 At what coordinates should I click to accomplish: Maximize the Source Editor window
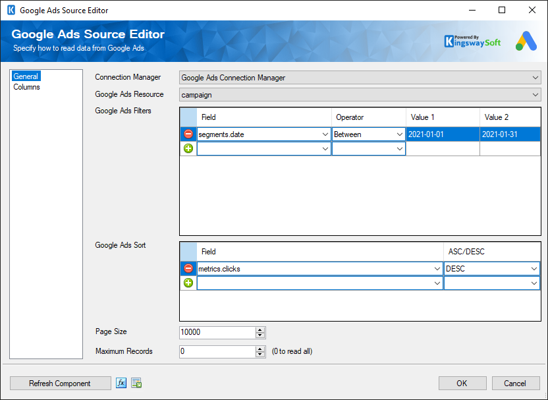[502, 10]
